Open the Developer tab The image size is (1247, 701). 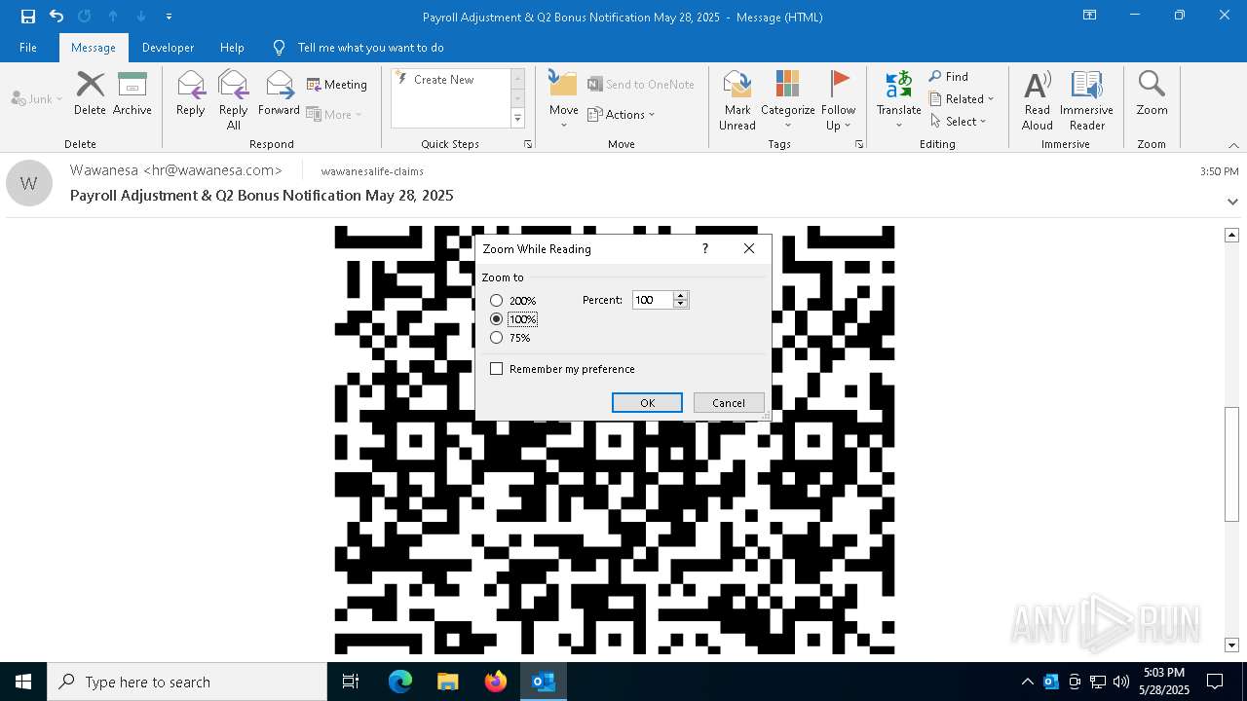click(x=168, y=48)
